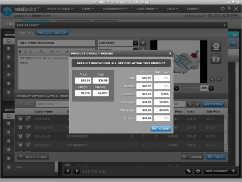242x182 pixels.
Task: Click the Employee markdown field 10.00%
Action: pos(162,102)
